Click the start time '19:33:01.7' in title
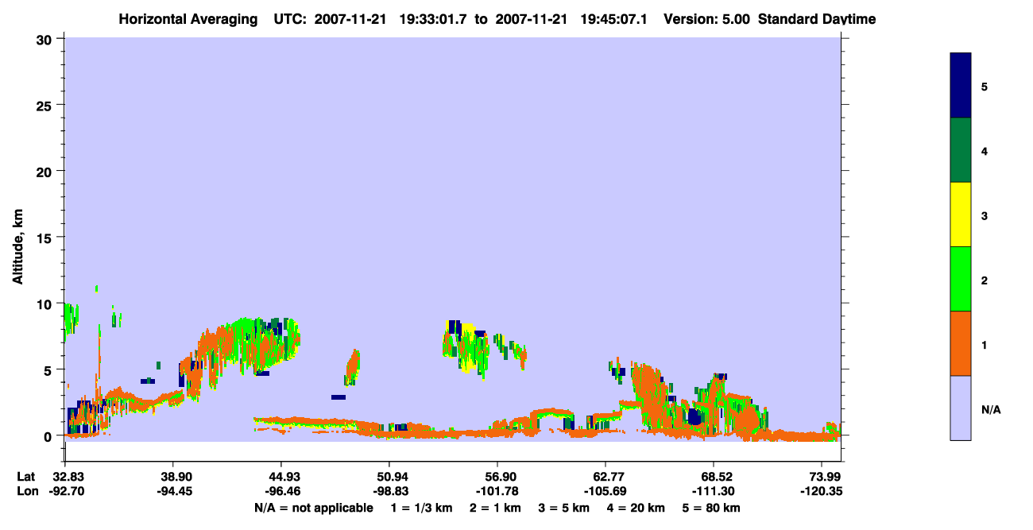This screenshot has height=530, width=1033. pos(434,19)
